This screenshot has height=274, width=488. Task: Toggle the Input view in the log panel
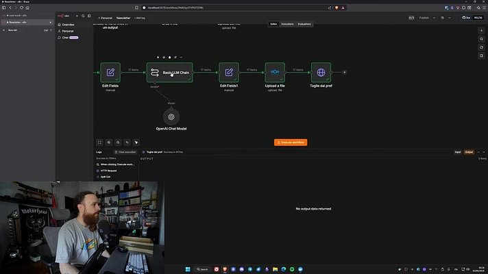tap(458, 152)
